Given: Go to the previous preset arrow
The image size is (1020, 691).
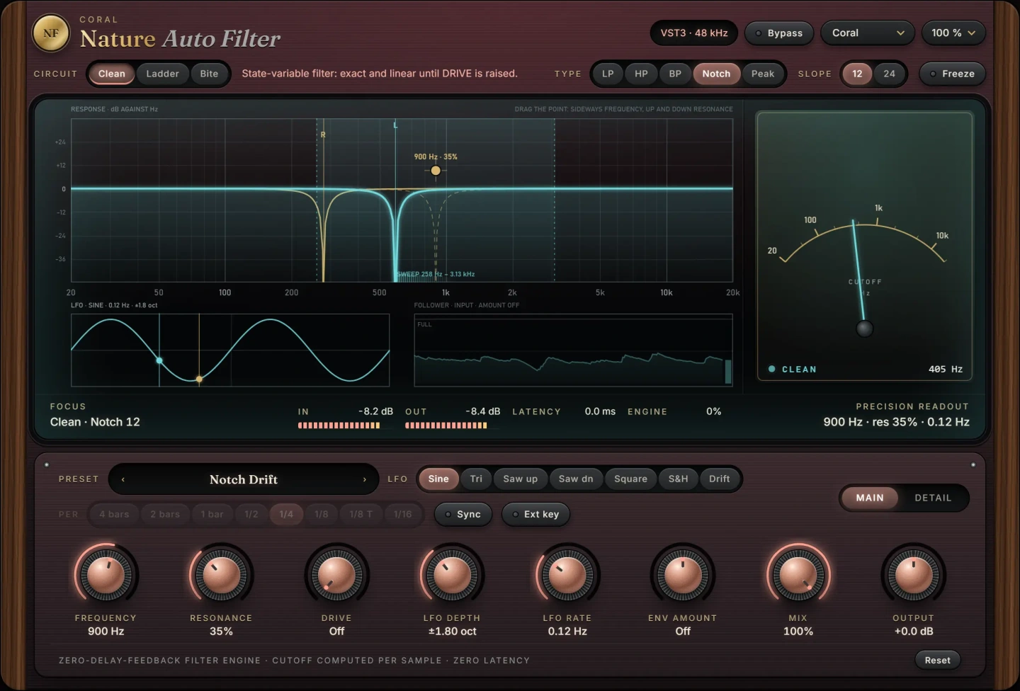Looking at the screenshot, I should tap(123, 479).
